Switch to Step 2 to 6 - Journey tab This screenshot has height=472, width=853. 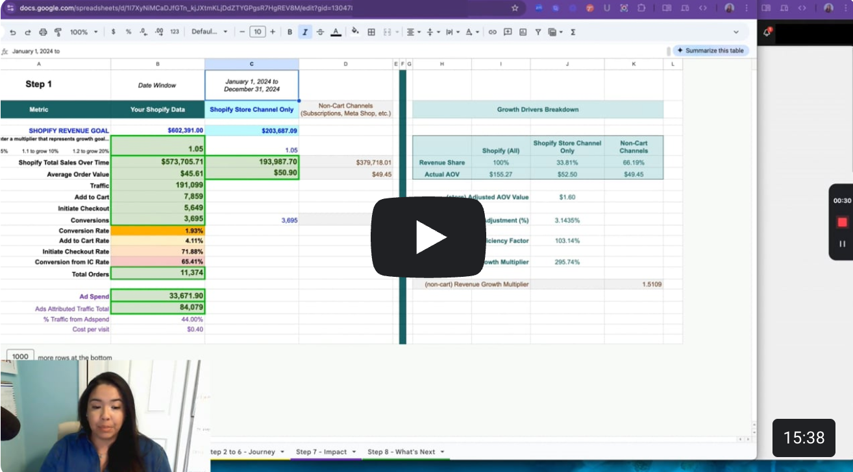(x=243, y=452)
